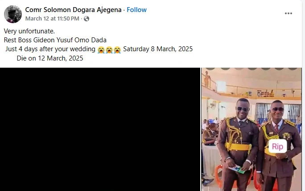This screenshot has width=305, height=191.
Task: Click the pink Rip sticker on photo
Action: pos(277,146)
